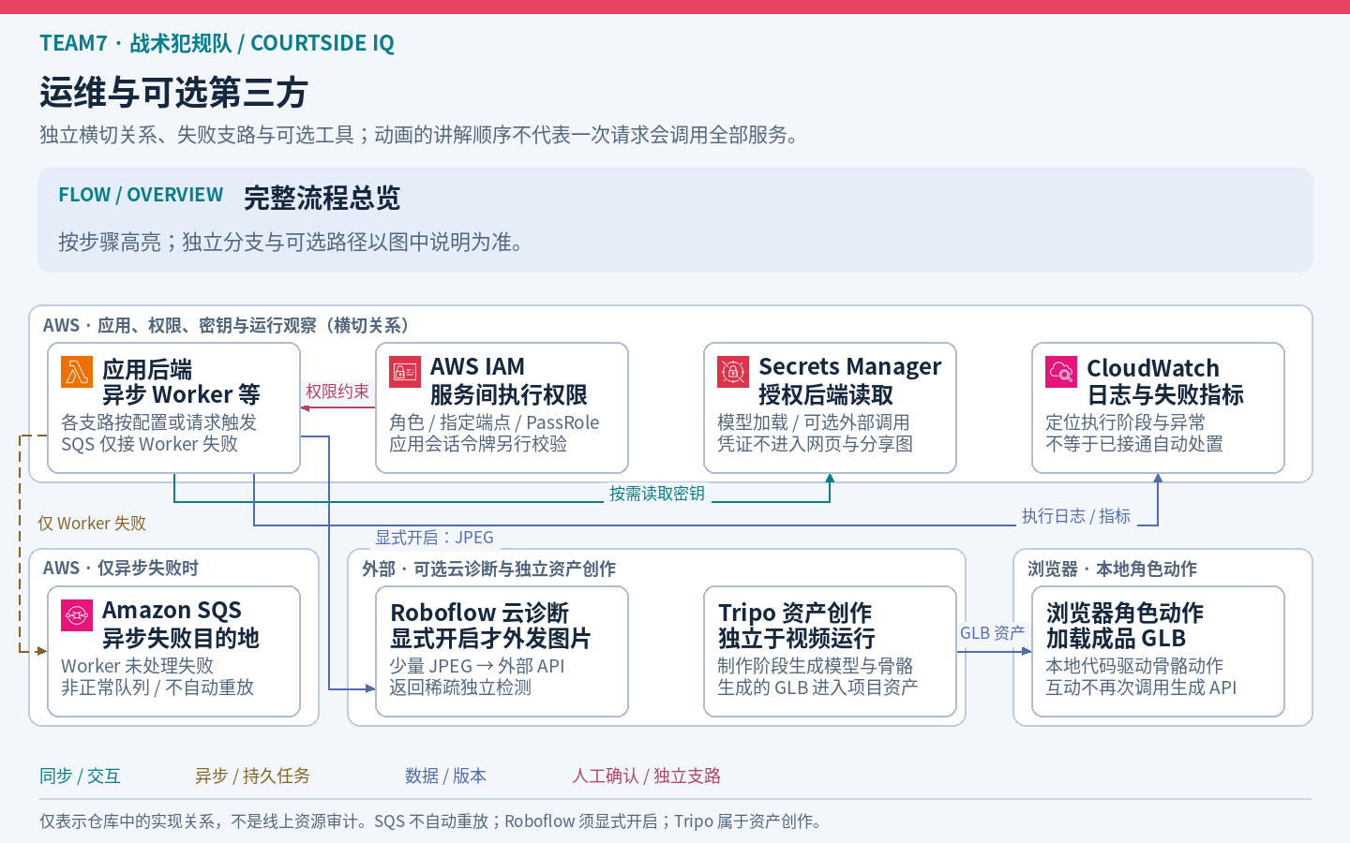Screen dimensions: 1350x843
Task: Click the 运维与可选第三方 page title
Action: coord(173,93)
